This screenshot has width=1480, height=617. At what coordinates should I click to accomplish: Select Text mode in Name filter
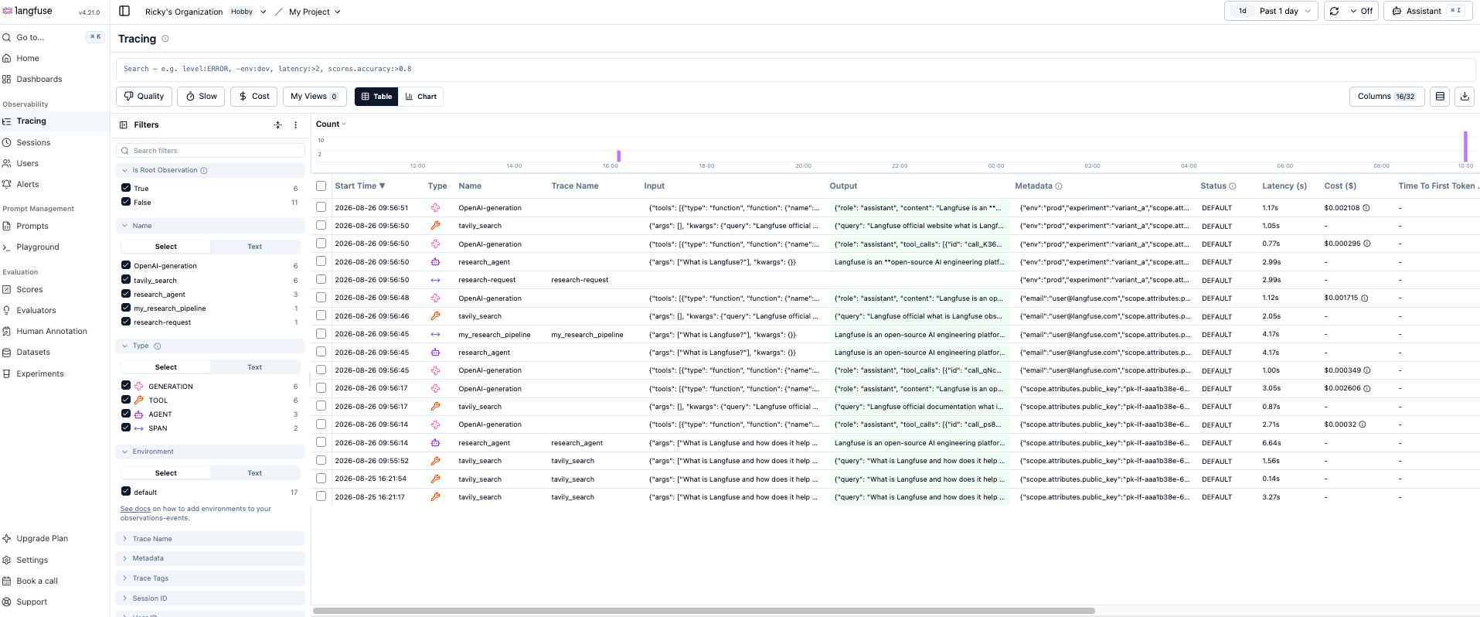click(x=255, y=247)
